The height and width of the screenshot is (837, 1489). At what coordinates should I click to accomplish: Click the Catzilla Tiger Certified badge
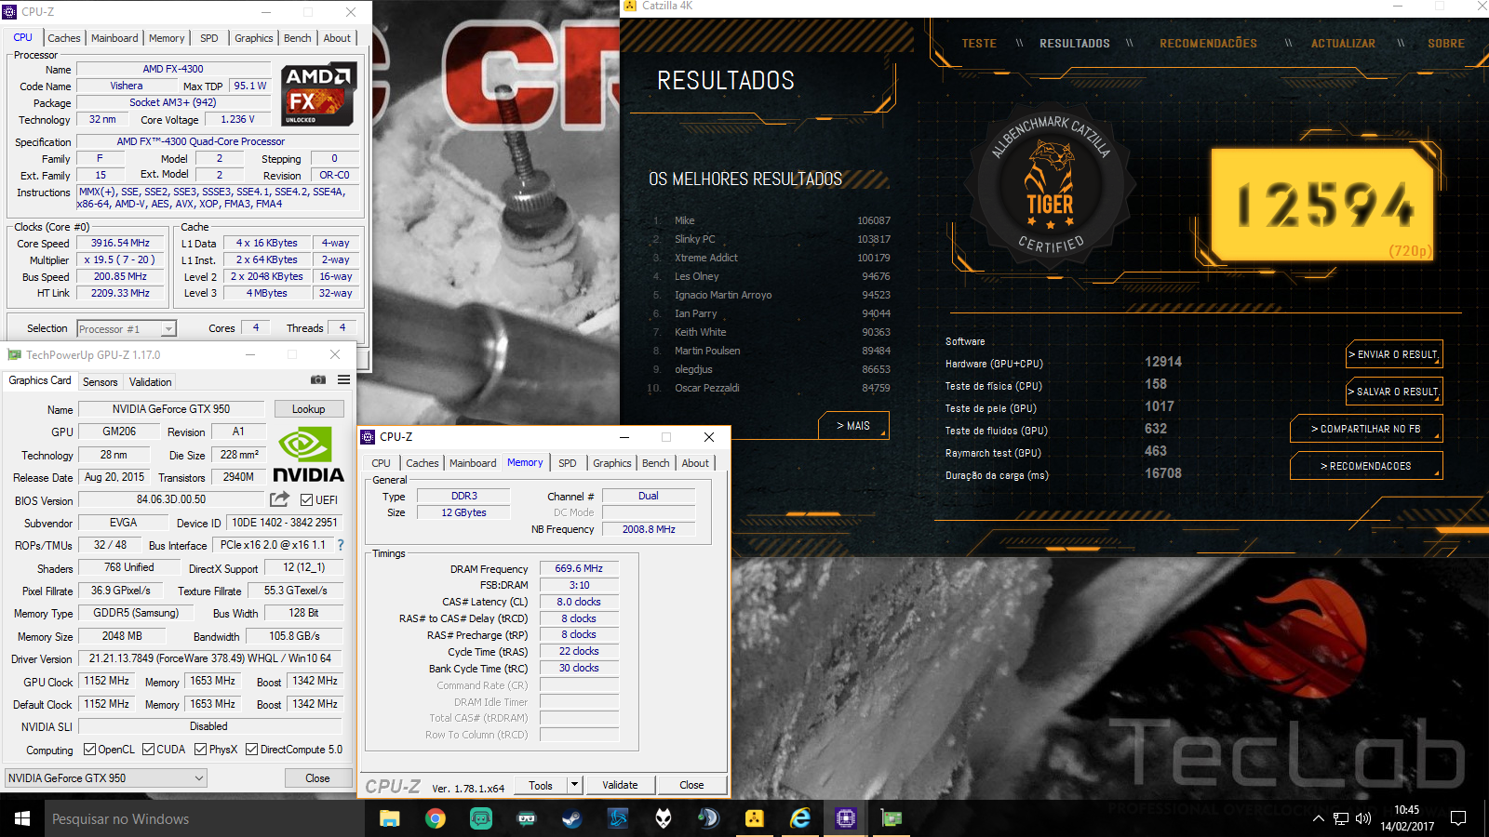1050,189
